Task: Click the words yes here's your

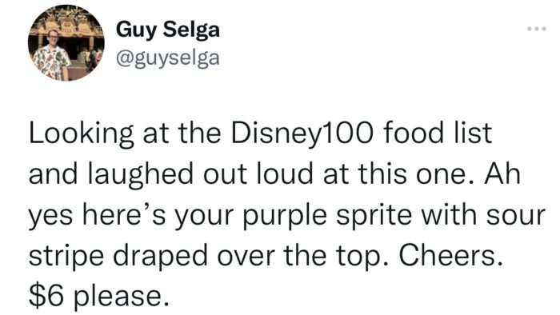Action: (x=131, y=217)
